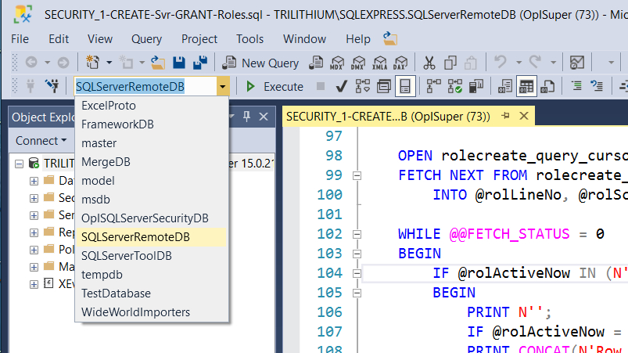Click the XMLA query icon
The image size is (628, 353).
pos(379,63)
